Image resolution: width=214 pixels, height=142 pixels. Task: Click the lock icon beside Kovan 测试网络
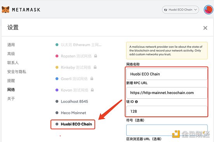92,90
